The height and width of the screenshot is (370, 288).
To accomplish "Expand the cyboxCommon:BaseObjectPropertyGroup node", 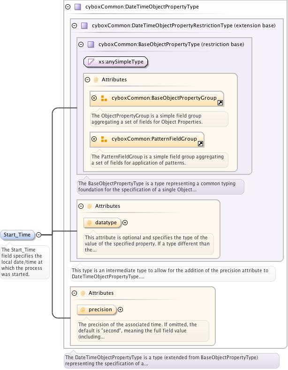I will point(94,98).
